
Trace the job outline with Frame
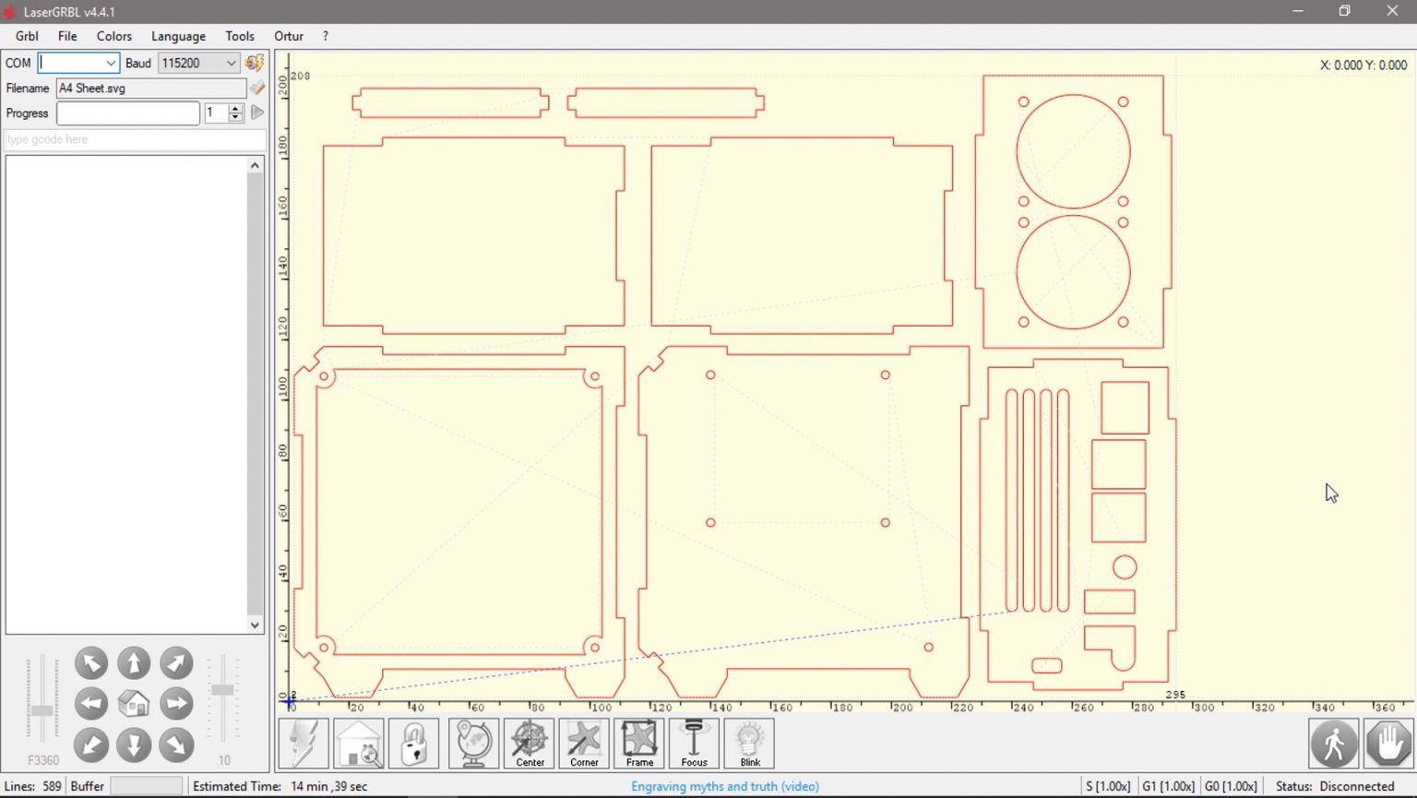[638, 743]
